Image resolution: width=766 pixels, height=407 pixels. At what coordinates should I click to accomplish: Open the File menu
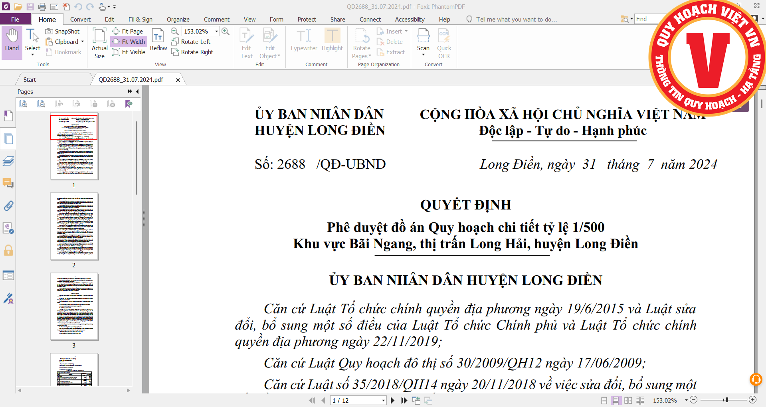pos(15,19)
